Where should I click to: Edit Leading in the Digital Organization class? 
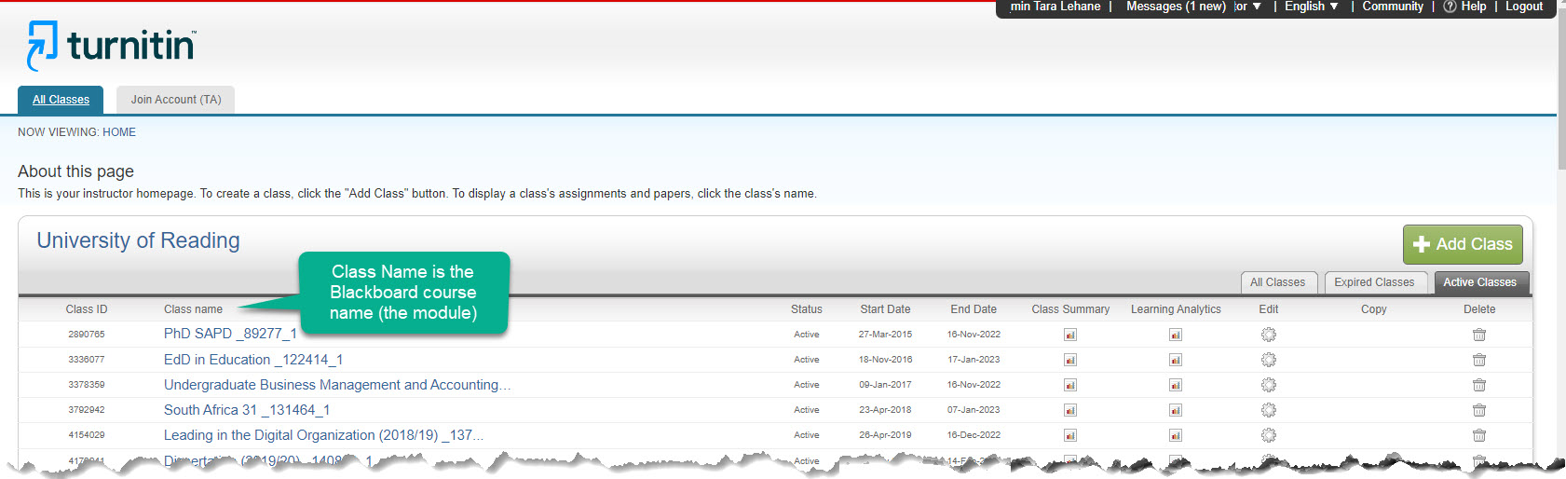(1269, 435)
